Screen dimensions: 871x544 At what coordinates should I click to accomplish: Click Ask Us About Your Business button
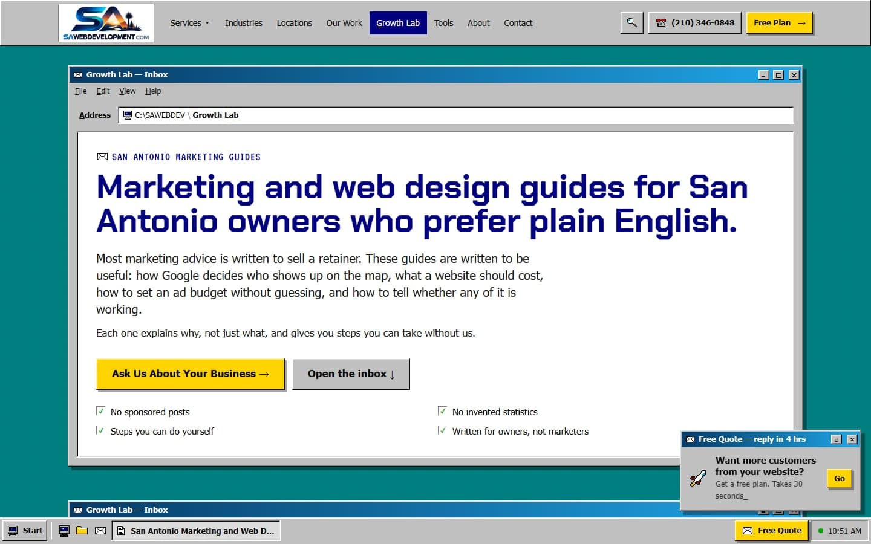(x=191, y=374)
